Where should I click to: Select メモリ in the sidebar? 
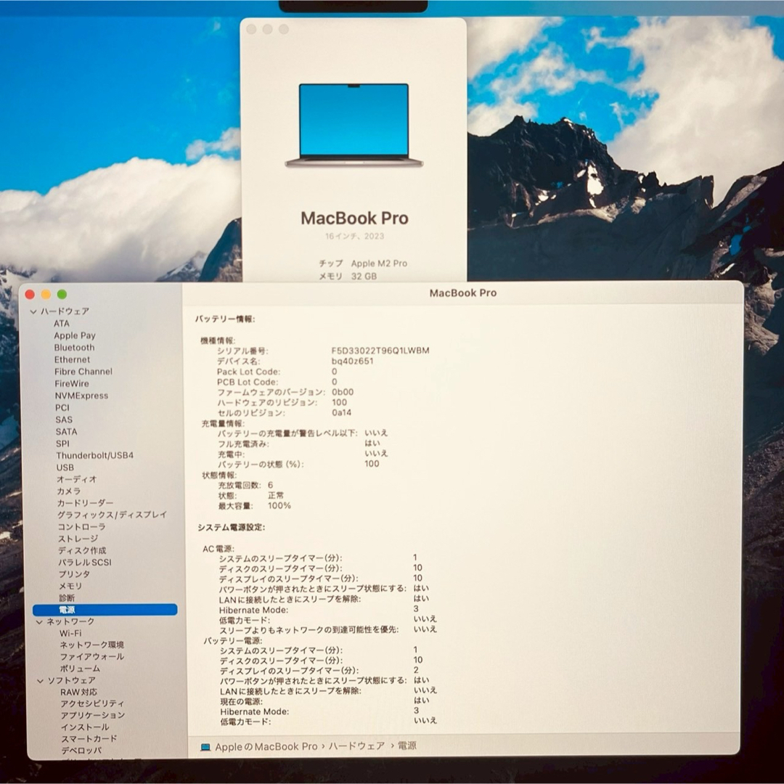click(x=70, y=586)
